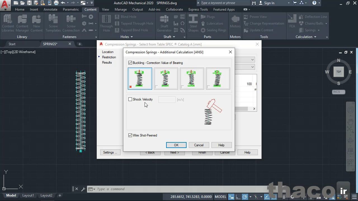
Task: Select the third buckling bearing type option
Action: point(192,78)
